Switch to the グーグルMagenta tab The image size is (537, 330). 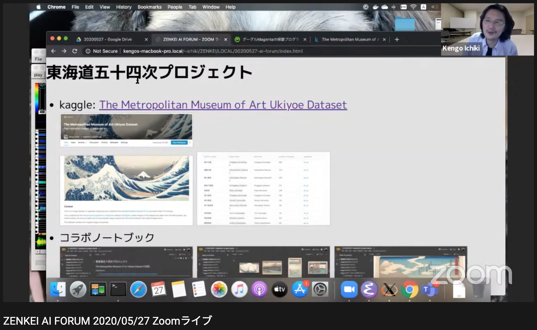pos(270,40)
